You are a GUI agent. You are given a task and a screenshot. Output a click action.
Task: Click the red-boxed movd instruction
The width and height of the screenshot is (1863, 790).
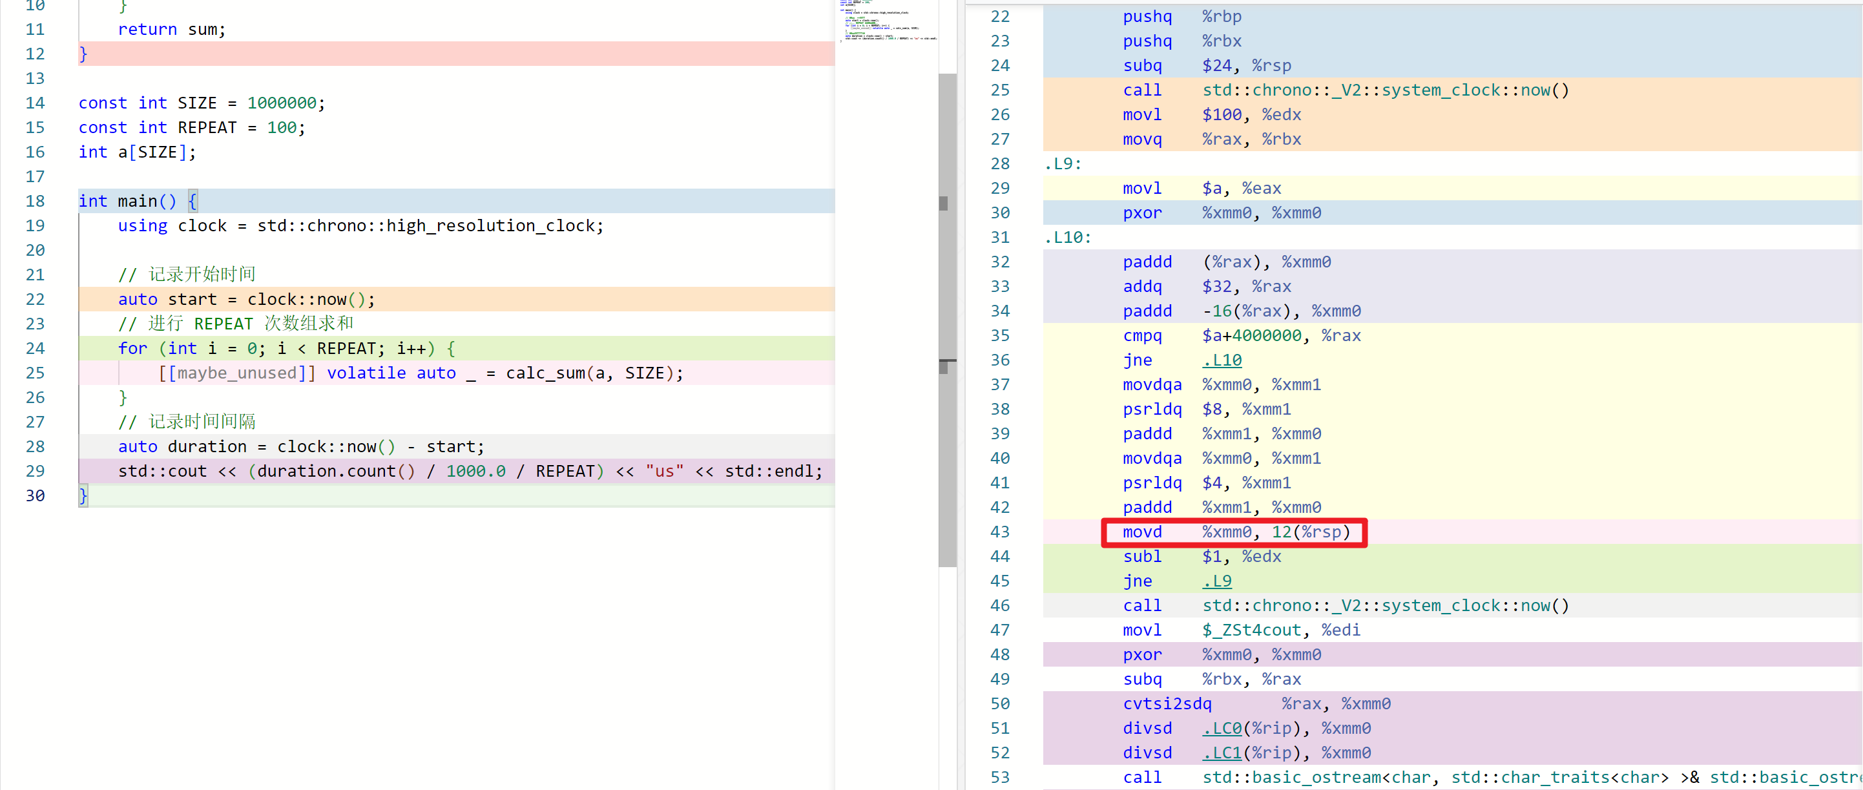[1234, 532]
